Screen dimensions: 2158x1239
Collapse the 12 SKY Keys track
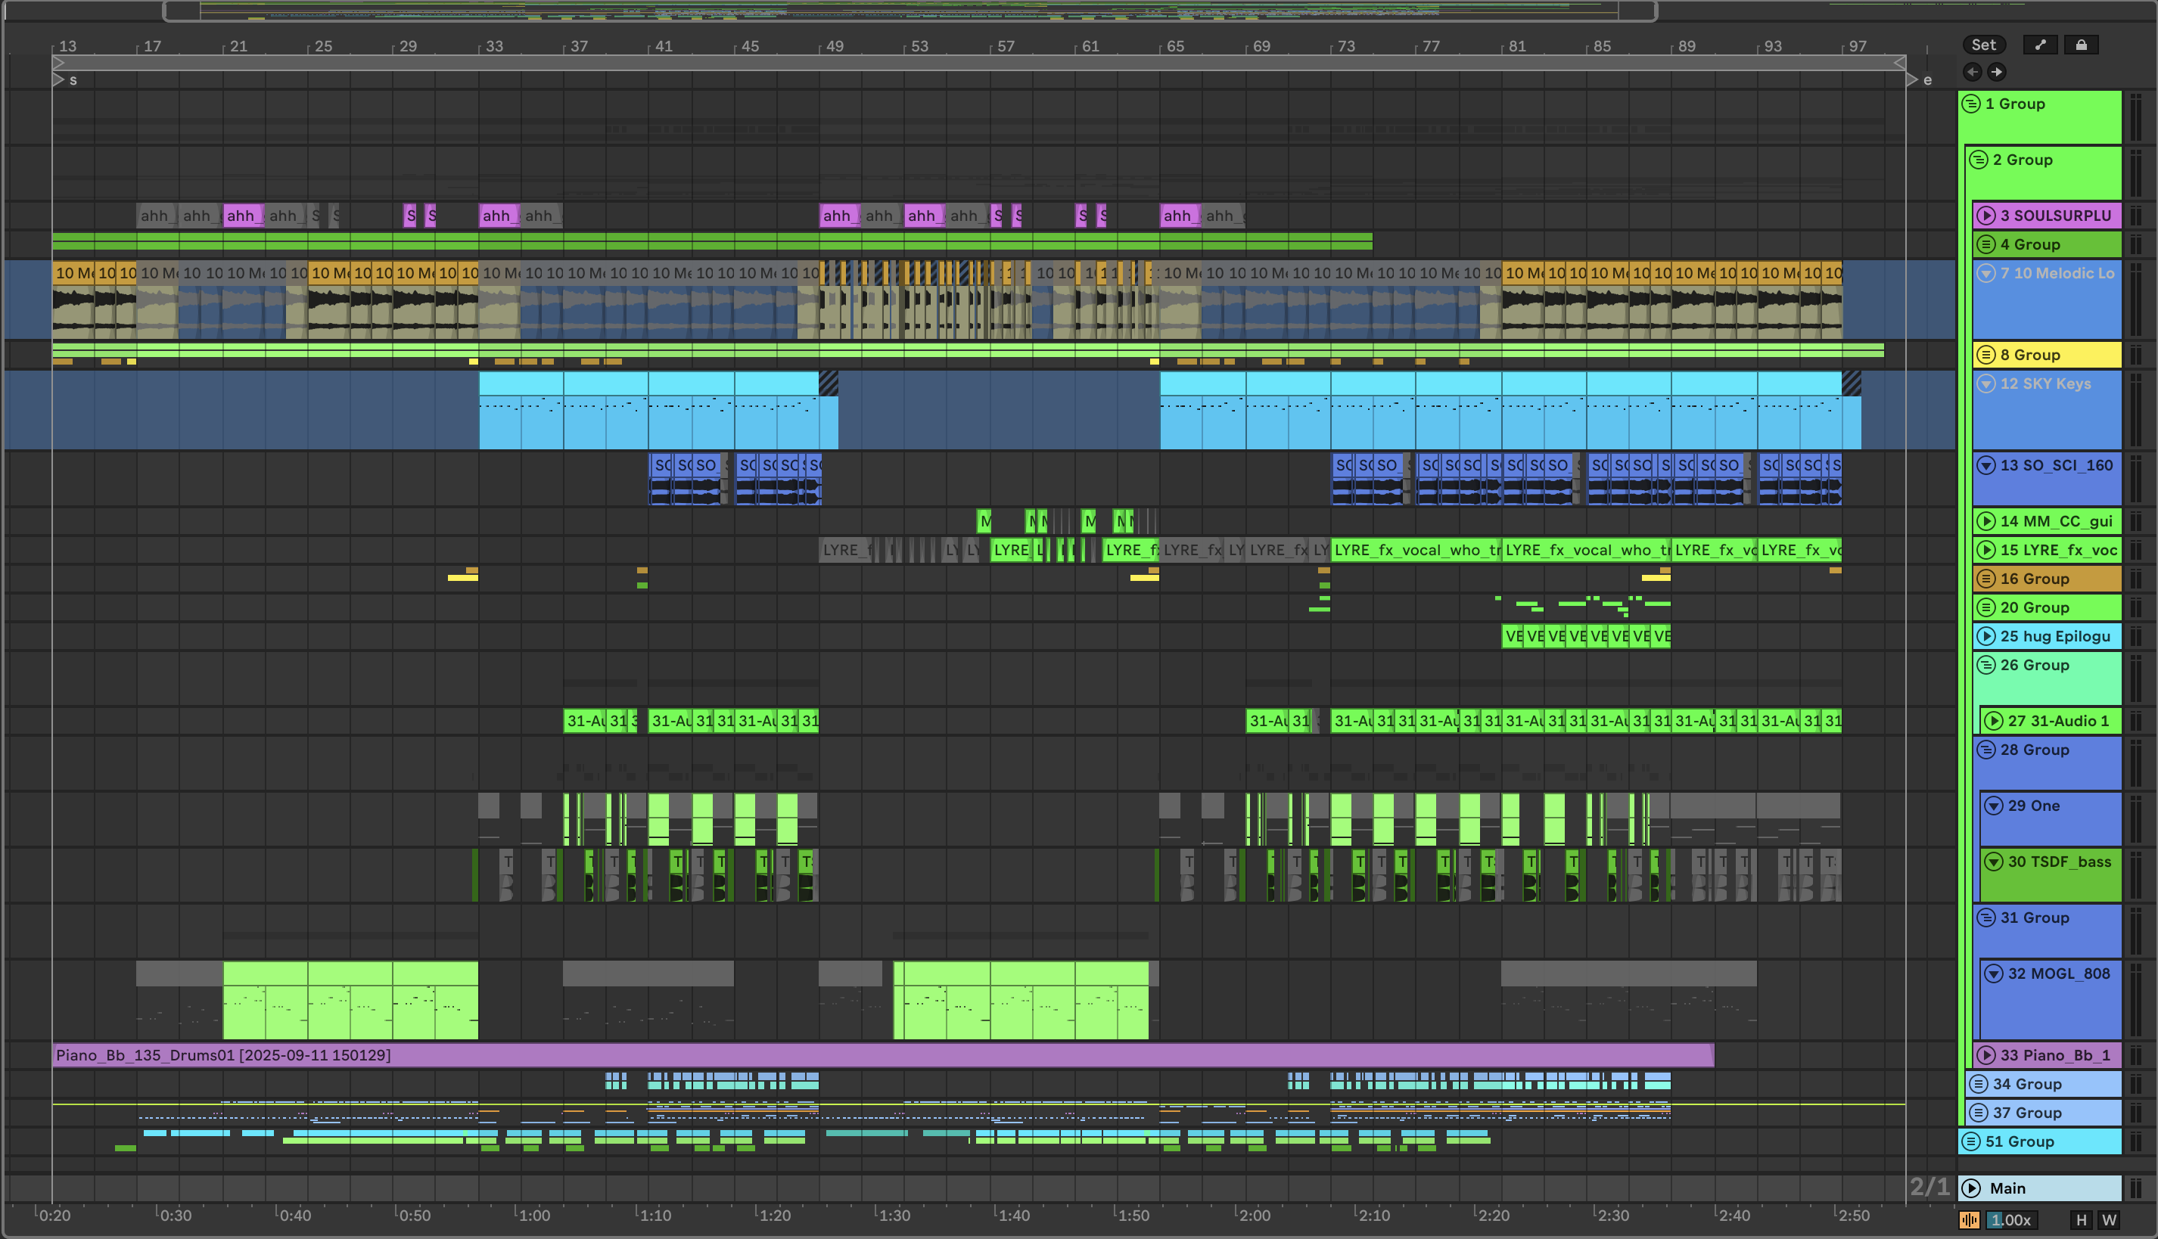tap(1986, 383)
